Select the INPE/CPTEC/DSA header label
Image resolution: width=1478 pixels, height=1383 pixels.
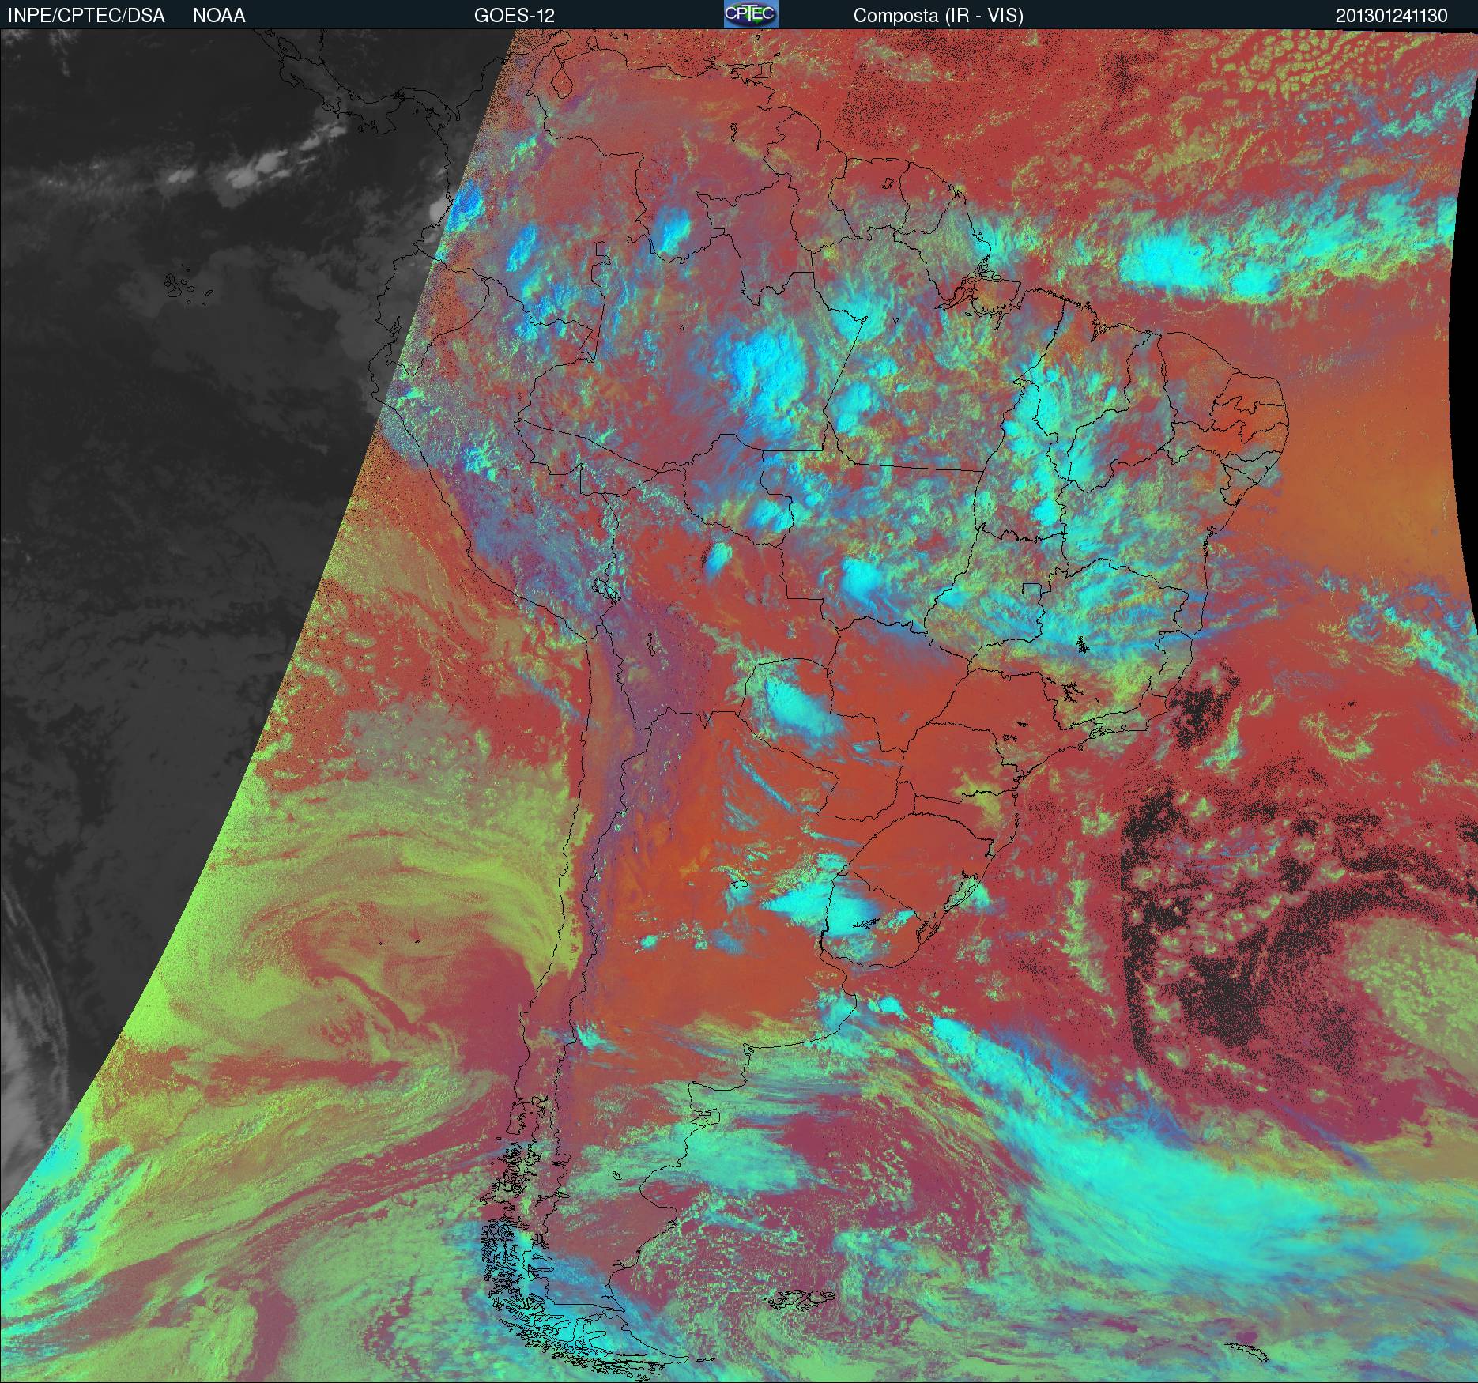(x=86, y=16)
